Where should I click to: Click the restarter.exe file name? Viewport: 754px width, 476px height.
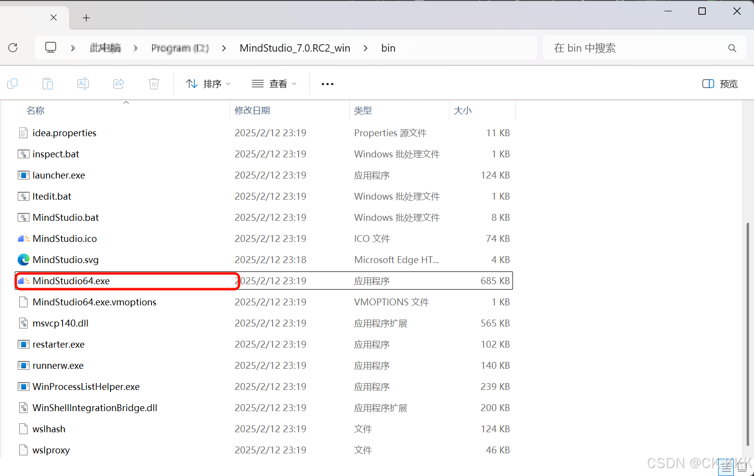(59, 344)
